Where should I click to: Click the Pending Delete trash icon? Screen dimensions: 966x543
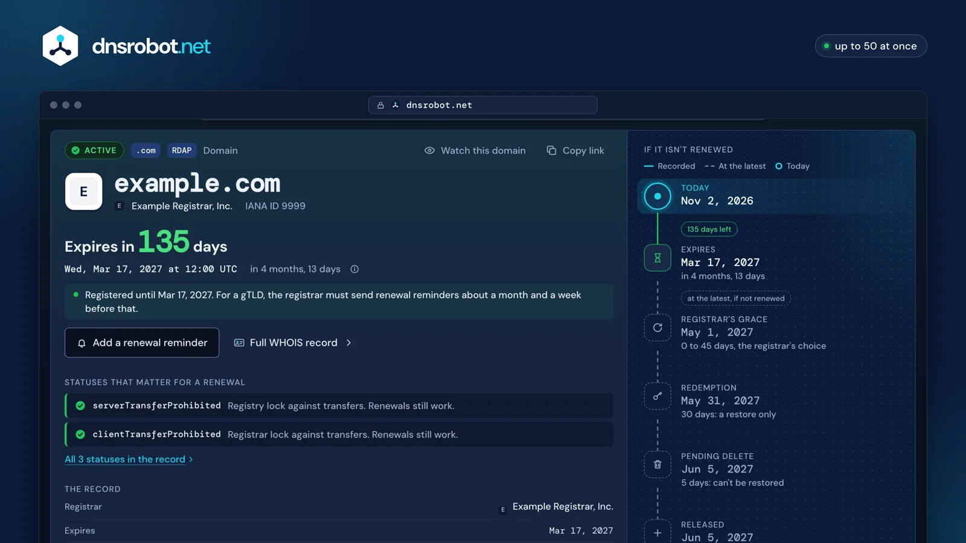pyautogui.click(x=657, y=465)
